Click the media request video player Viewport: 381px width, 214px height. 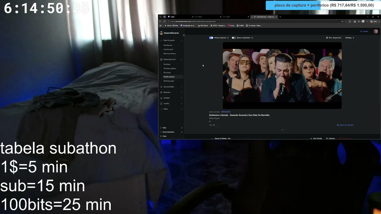tap(282, 75)
